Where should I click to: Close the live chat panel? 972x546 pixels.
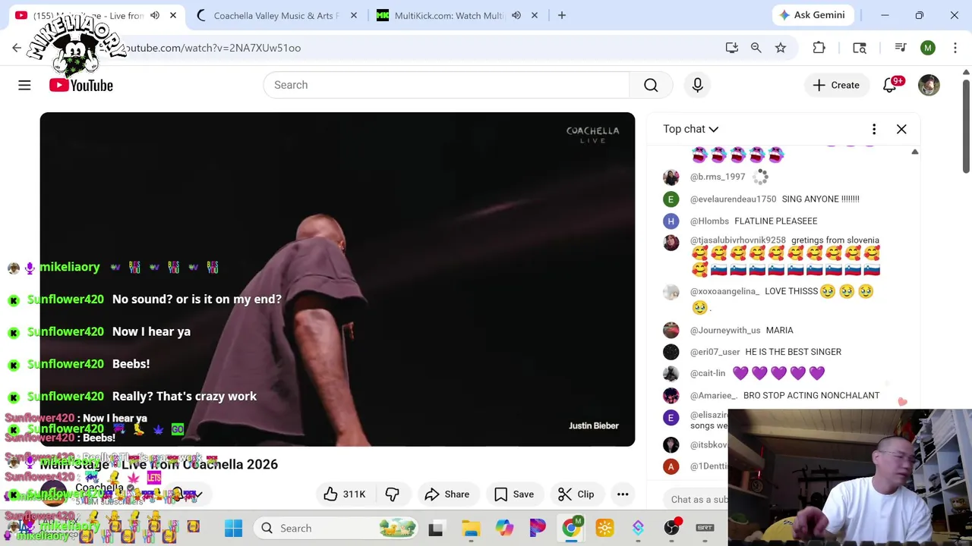[901, 129]
